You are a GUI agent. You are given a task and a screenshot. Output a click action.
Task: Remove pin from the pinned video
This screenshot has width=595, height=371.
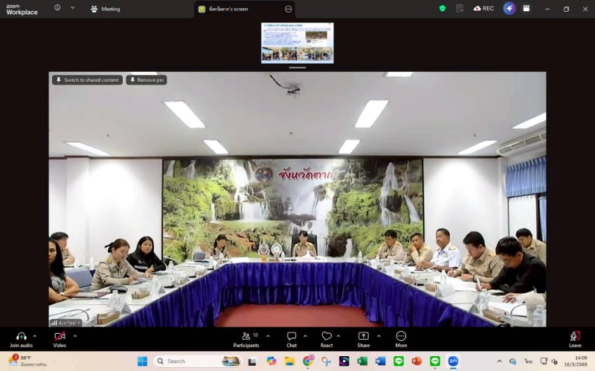147,80
